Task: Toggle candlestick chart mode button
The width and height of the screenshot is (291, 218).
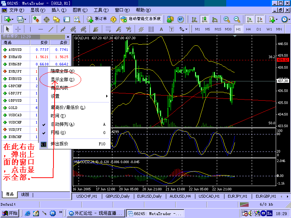Action: [204, 19]
